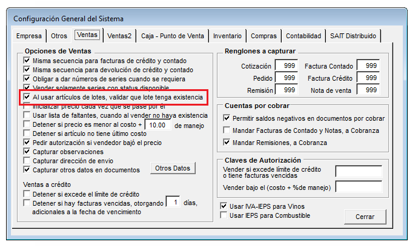Click the clave field for Vender bajo el costo
This screenshot has height=250, width=418.
click(359, 187)
